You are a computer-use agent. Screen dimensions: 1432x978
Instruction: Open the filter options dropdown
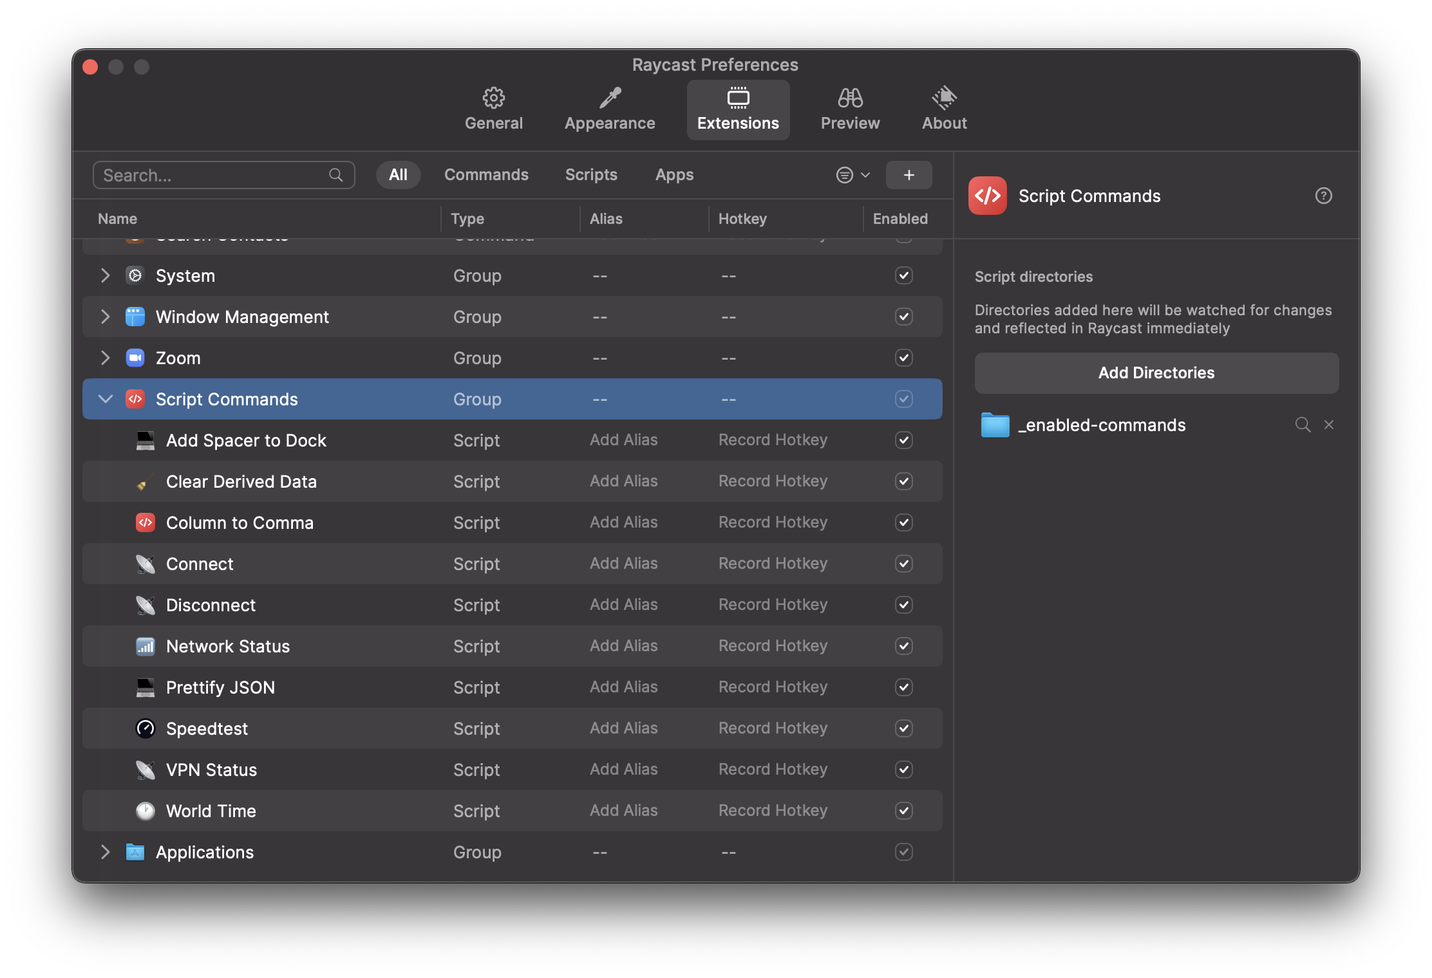click(x=853, y=175)
